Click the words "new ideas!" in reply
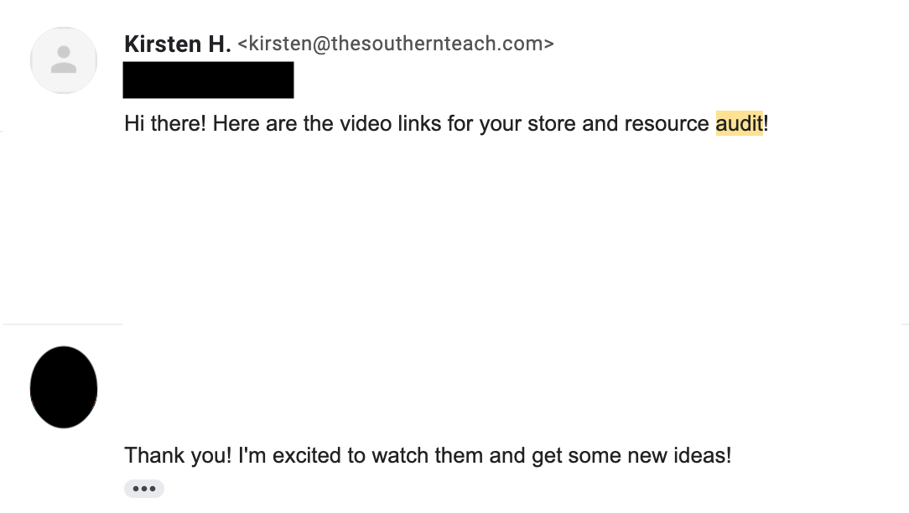This screenshot has height=513, width=909. pos(679,456)
